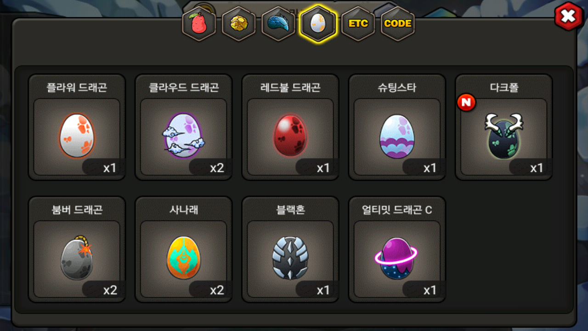Switch to the gold nugget tab
588x331 pixels.
pyautogui.click(x=239, y=24)
